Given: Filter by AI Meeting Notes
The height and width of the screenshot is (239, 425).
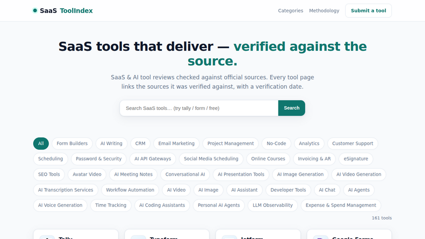Looking at the screenshot, I should tap(133, 174).
